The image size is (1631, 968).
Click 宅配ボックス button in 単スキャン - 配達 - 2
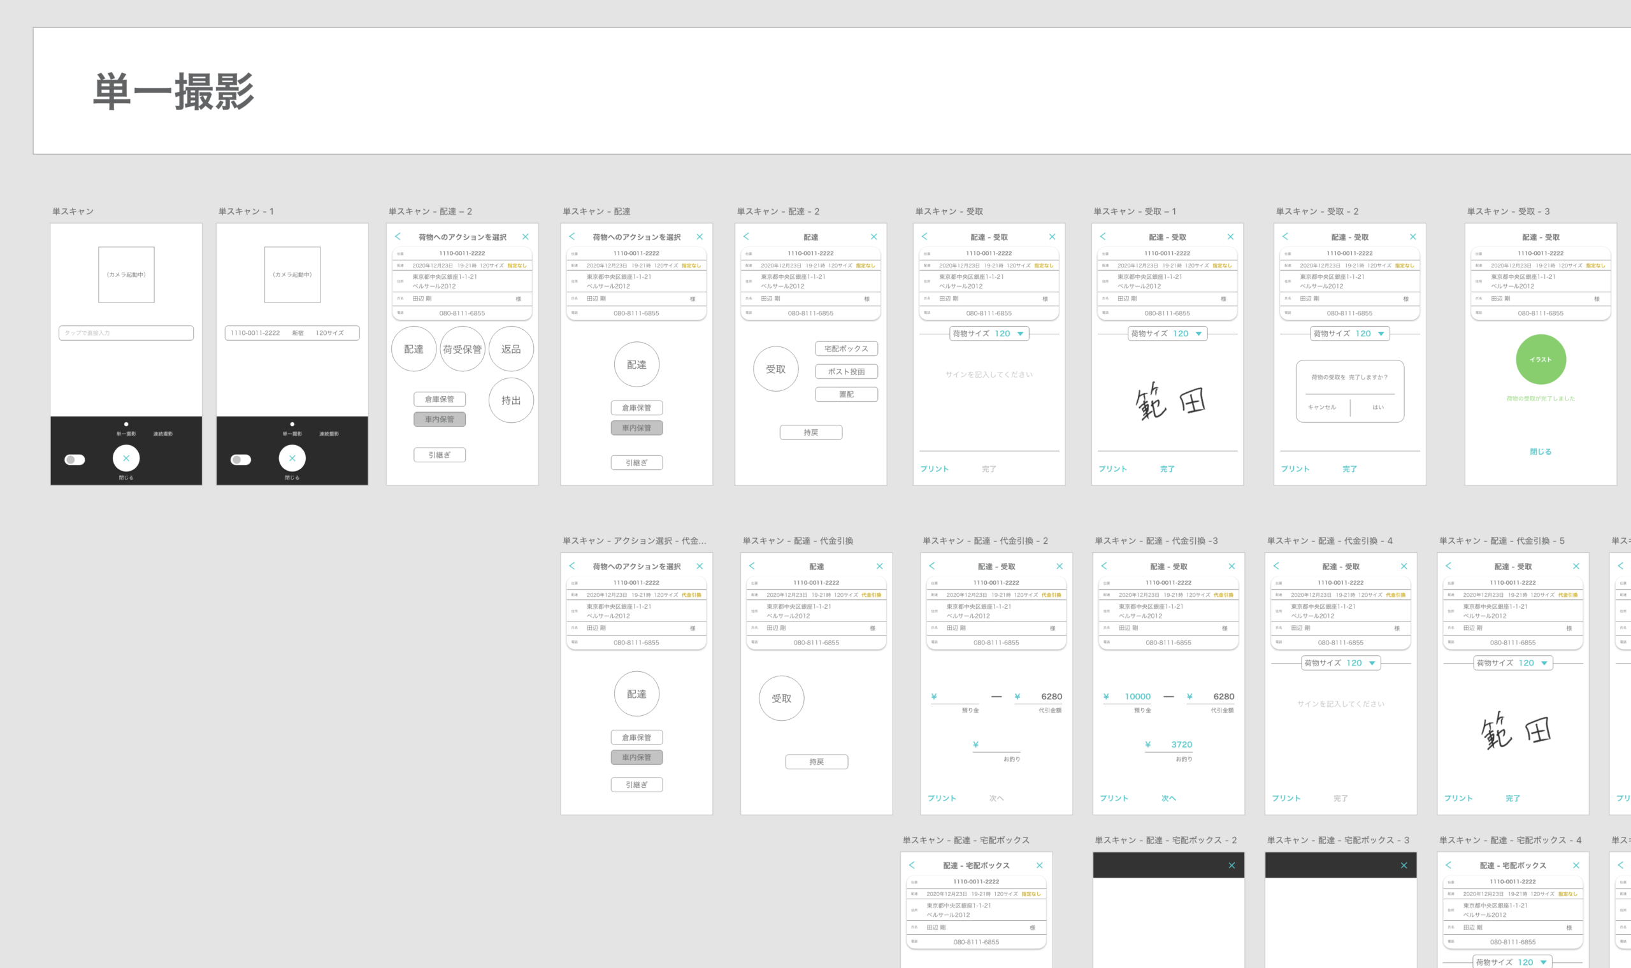point(846,348)
